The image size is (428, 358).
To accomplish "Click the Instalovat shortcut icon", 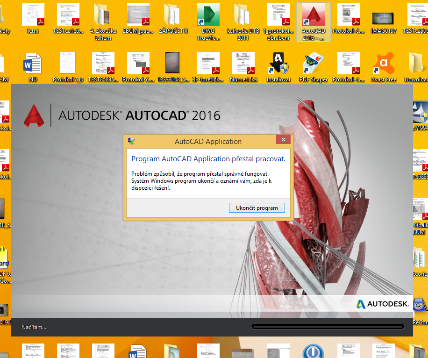I will click(278, 64).
